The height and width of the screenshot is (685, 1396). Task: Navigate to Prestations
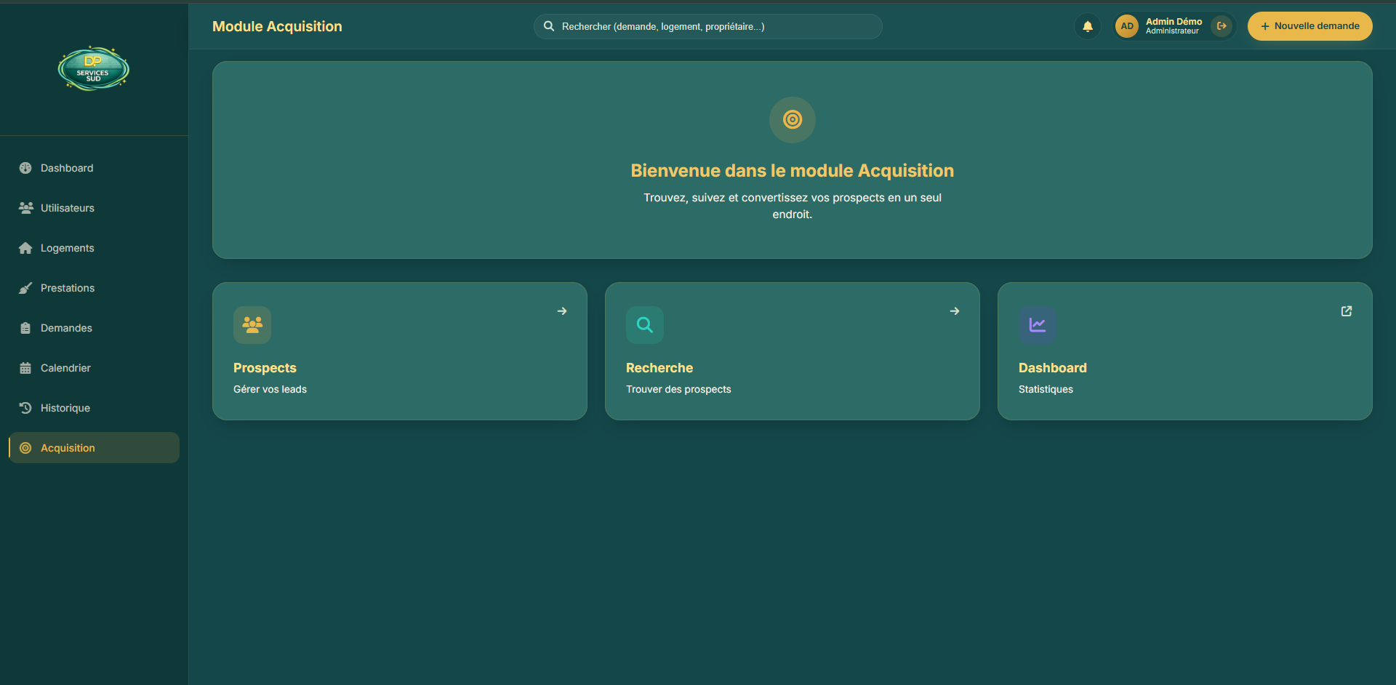click(94, 288)
